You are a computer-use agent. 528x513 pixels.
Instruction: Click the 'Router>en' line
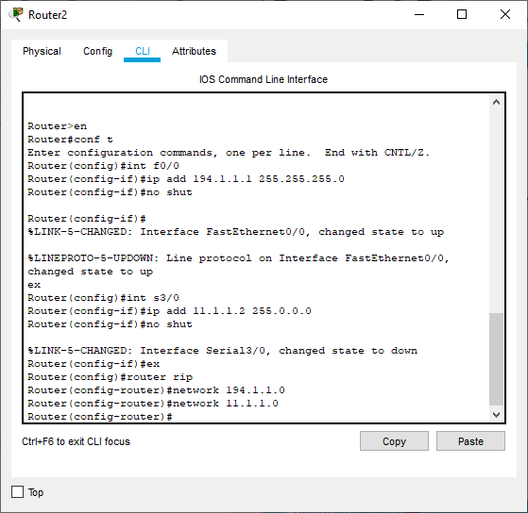tap(58, 126)
